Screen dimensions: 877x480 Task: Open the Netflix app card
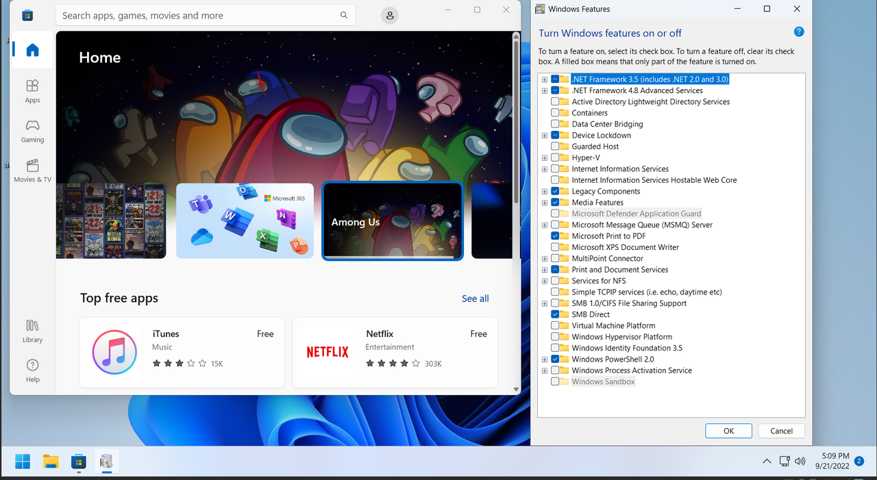(x=395, y=352)
